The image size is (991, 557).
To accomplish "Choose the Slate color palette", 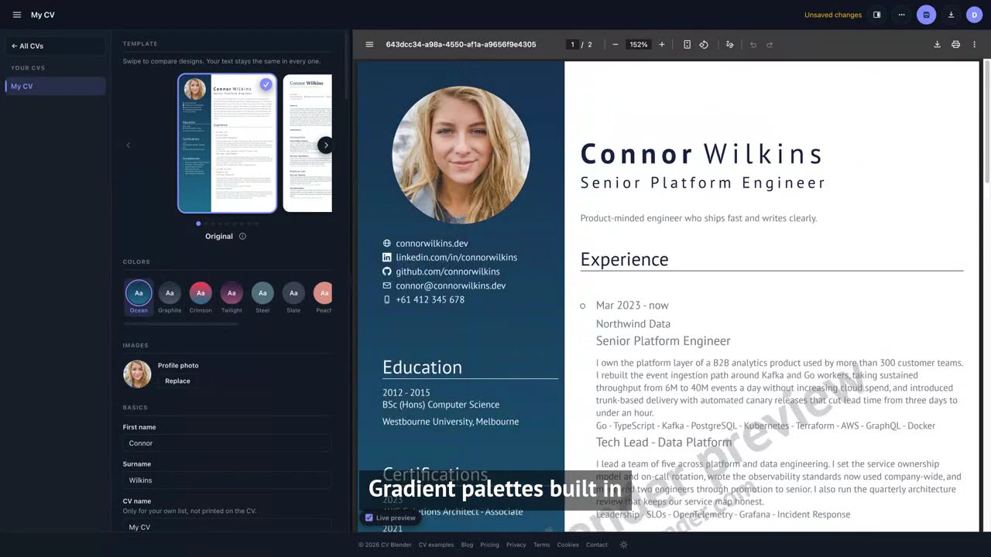I will click(x=293, y=297).
